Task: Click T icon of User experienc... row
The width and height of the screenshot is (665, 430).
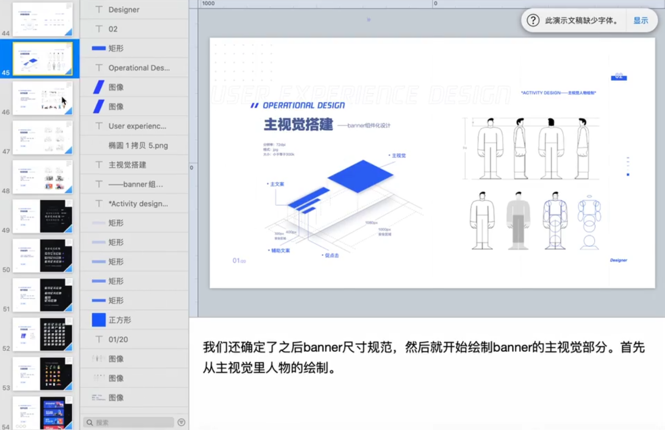Action: pyautogui.click(x=99, y=126)
